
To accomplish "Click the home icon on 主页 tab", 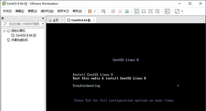I will tap(50, 20).
